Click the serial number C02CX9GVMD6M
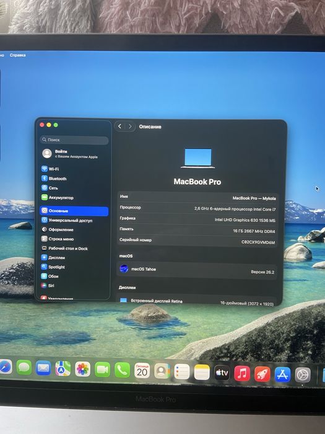Screen dimensions: 325x434 258,242
